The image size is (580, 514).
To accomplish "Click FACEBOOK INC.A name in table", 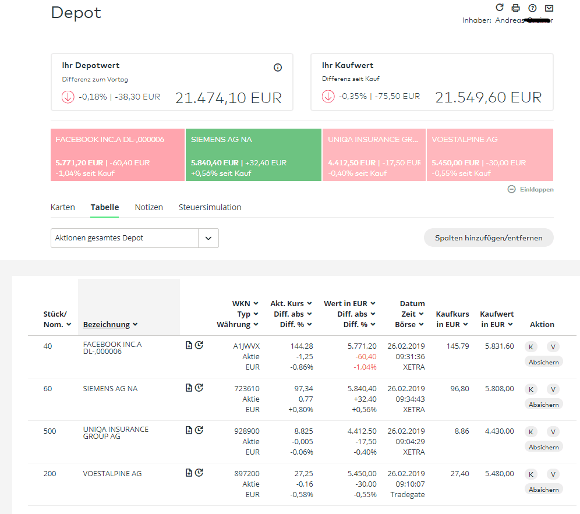I will [x=112, y=348].
